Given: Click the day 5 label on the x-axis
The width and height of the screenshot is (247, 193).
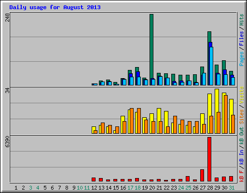Looking at the screenshot, I should tap(45, 188).
